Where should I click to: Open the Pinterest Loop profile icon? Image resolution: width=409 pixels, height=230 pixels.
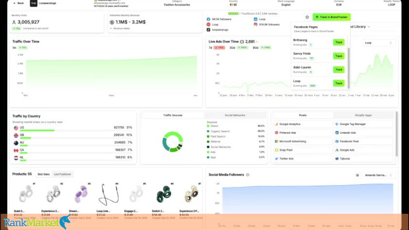[208, 25]
